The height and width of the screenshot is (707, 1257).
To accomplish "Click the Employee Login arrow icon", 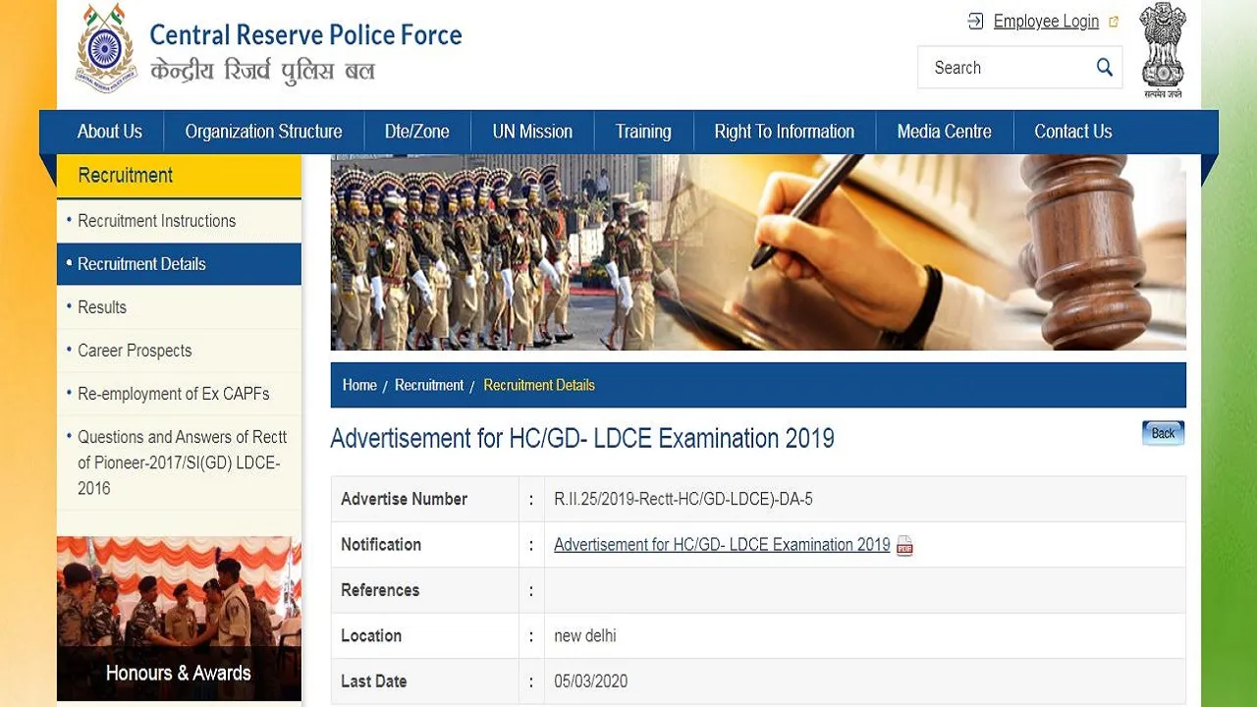I will [x=975, y=21].
